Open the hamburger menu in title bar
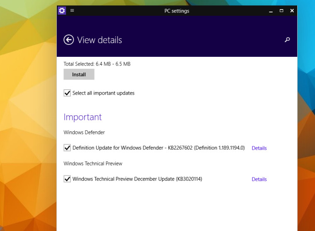The height and width of the screenshot is (231, 315). [x=72, y=10]
